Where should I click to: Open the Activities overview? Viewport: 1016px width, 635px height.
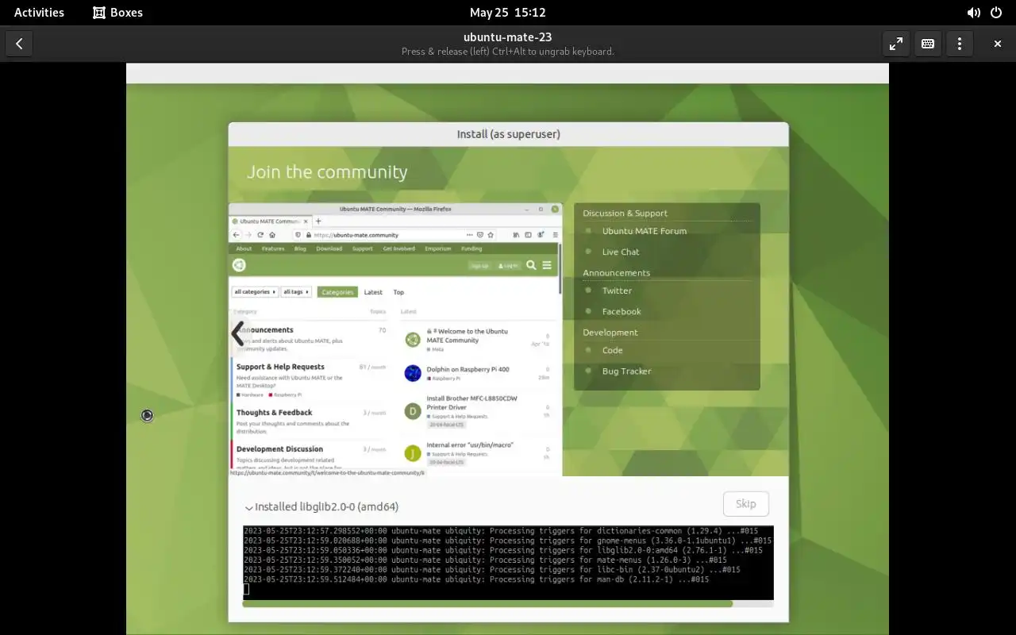[39, 13]
